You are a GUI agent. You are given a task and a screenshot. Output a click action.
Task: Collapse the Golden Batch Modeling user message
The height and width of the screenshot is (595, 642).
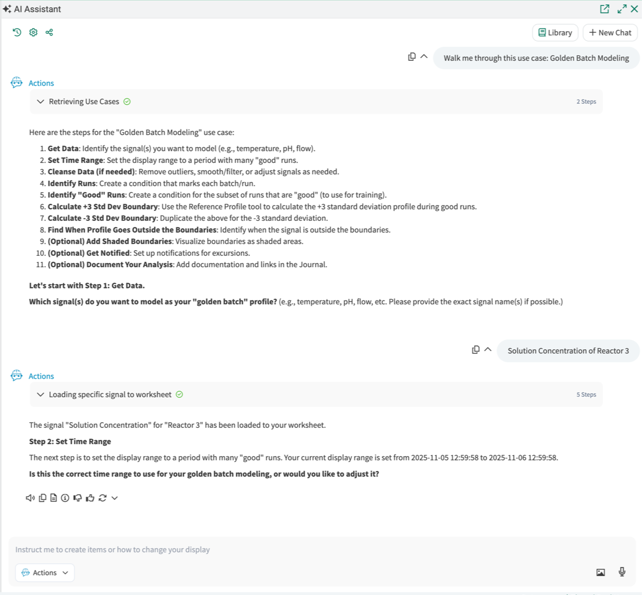coord(424,56)
